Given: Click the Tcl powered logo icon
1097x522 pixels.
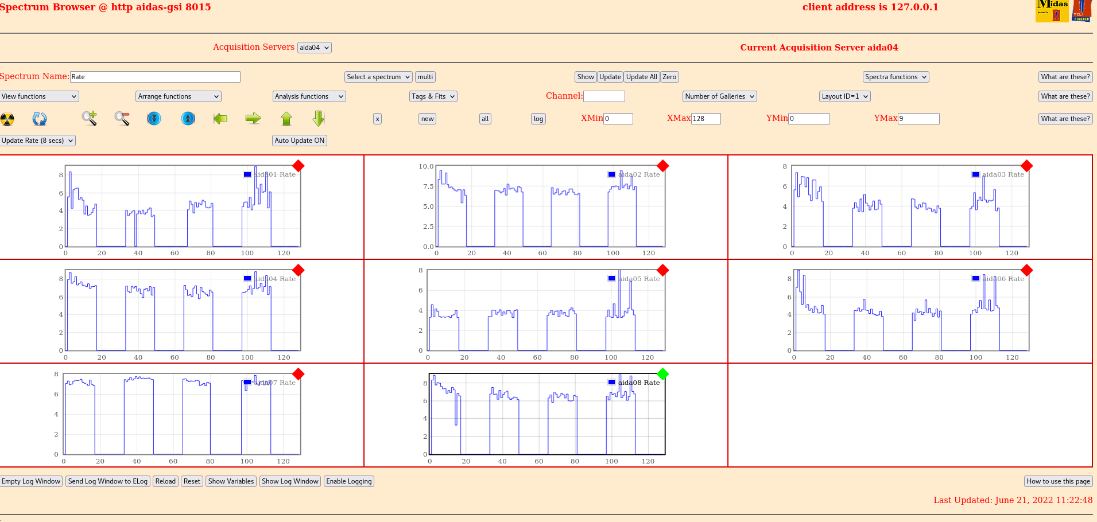Looking at the screenshot, I should coord(1082,11).
